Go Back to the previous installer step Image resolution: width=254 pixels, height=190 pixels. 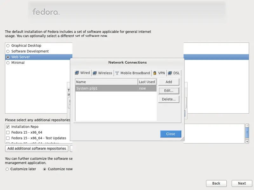(x=216, y=183)
